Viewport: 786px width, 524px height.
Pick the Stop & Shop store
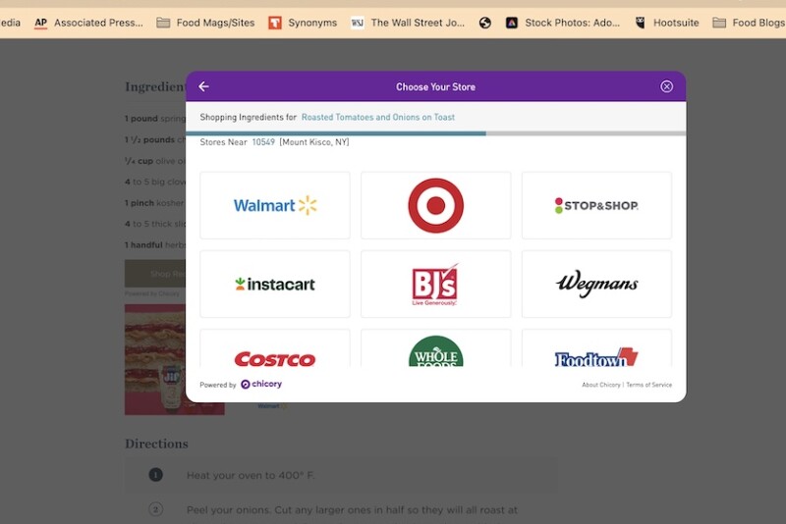(596, 205)
